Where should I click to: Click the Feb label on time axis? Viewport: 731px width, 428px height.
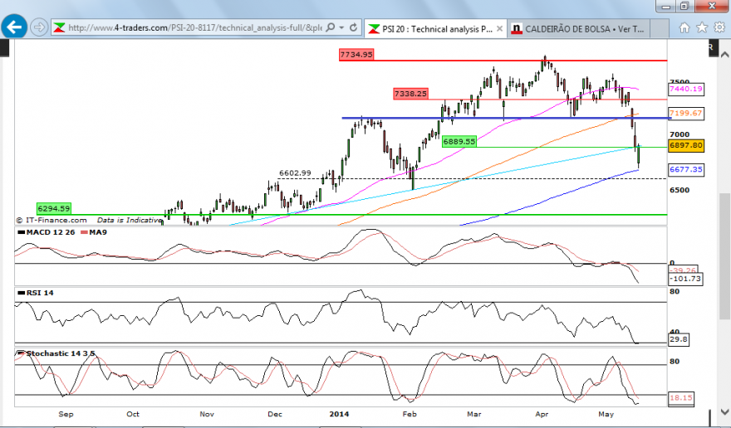(410, 414)
